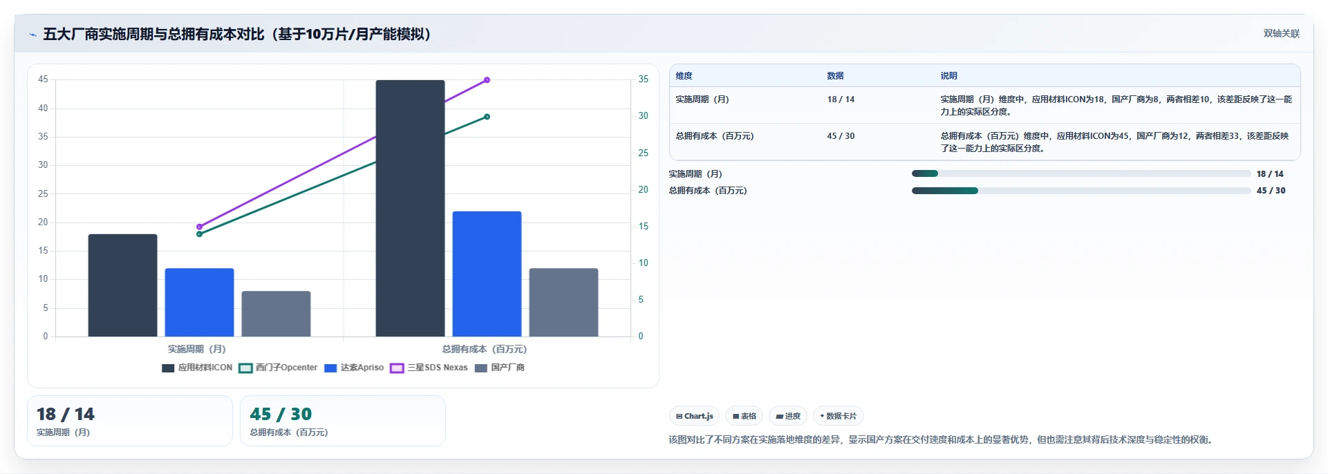Click the card title 五大厂商实施周期与总拥有成本对比

tap(236, 34)
